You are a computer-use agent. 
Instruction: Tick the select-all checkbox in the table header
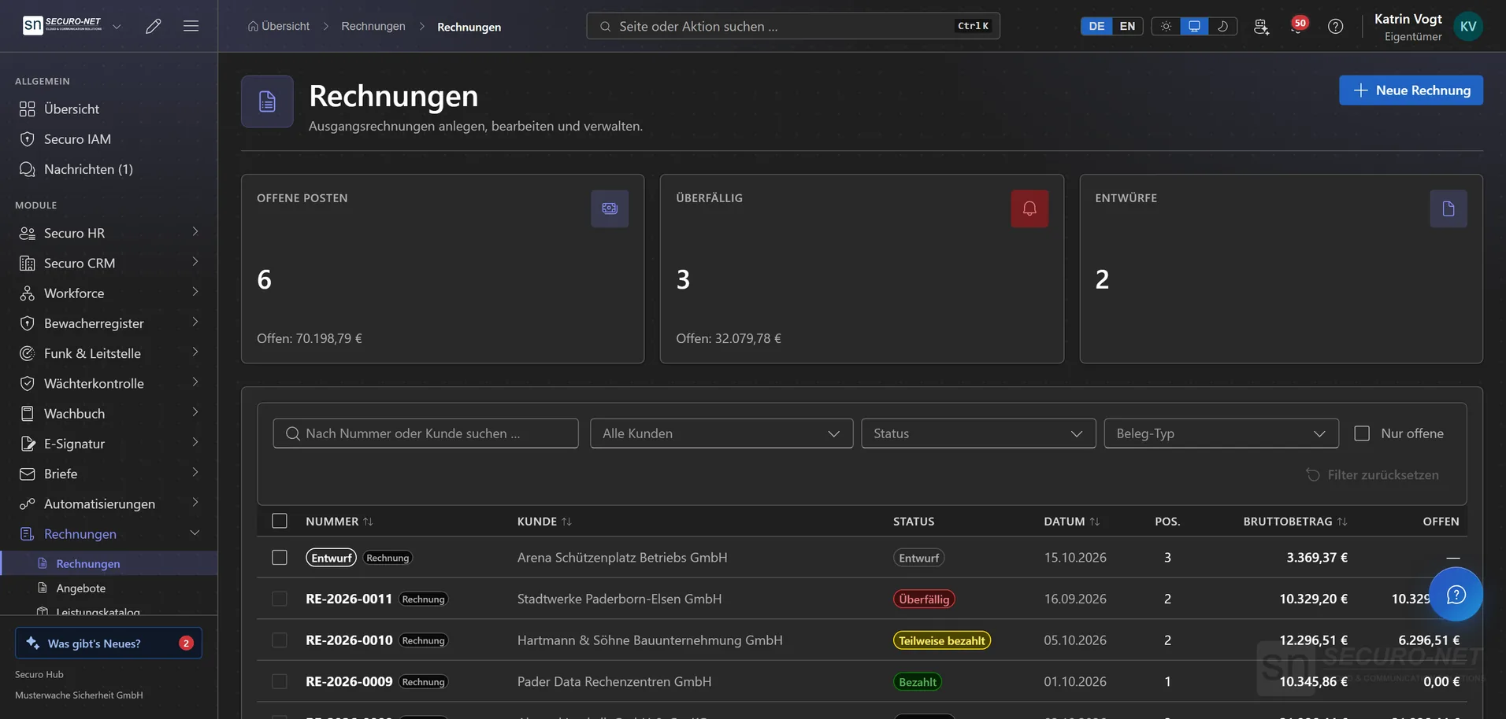[x=280, y=521]
